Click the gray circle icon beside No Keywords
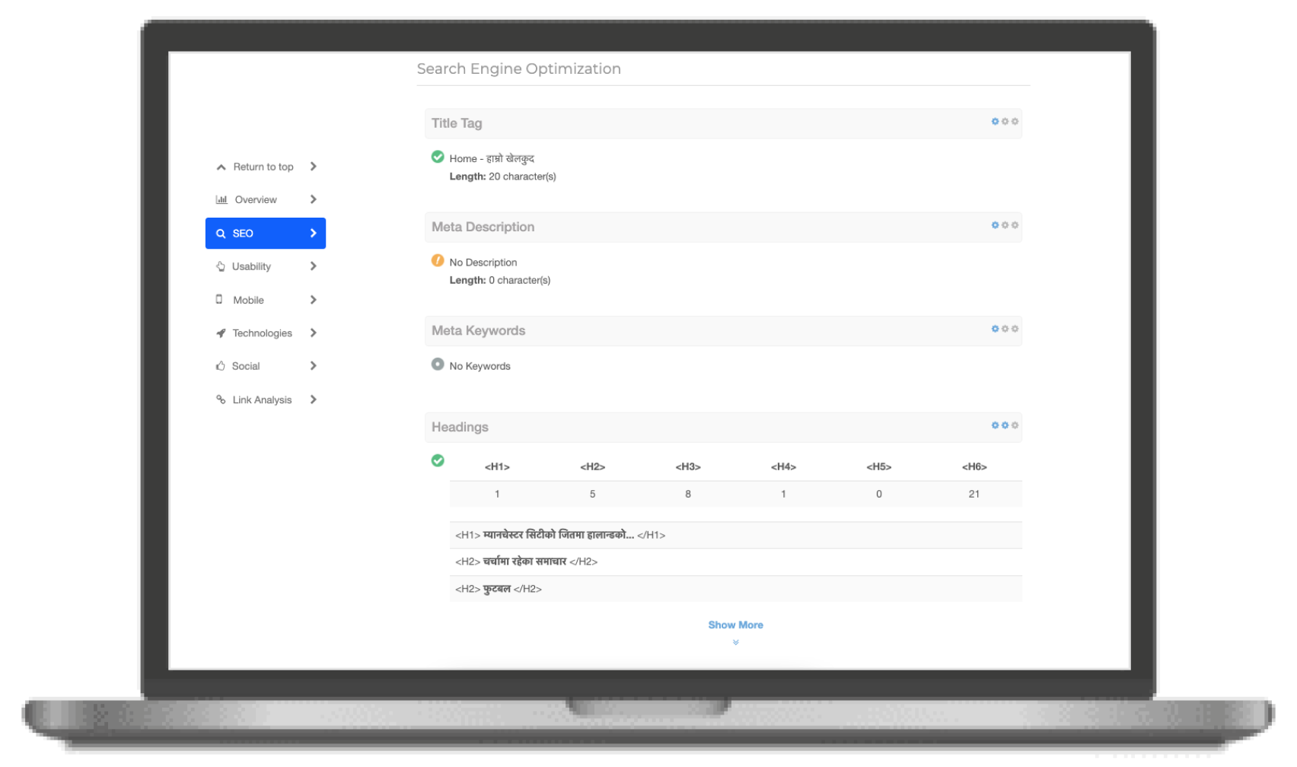 click(x=438, y=364)
